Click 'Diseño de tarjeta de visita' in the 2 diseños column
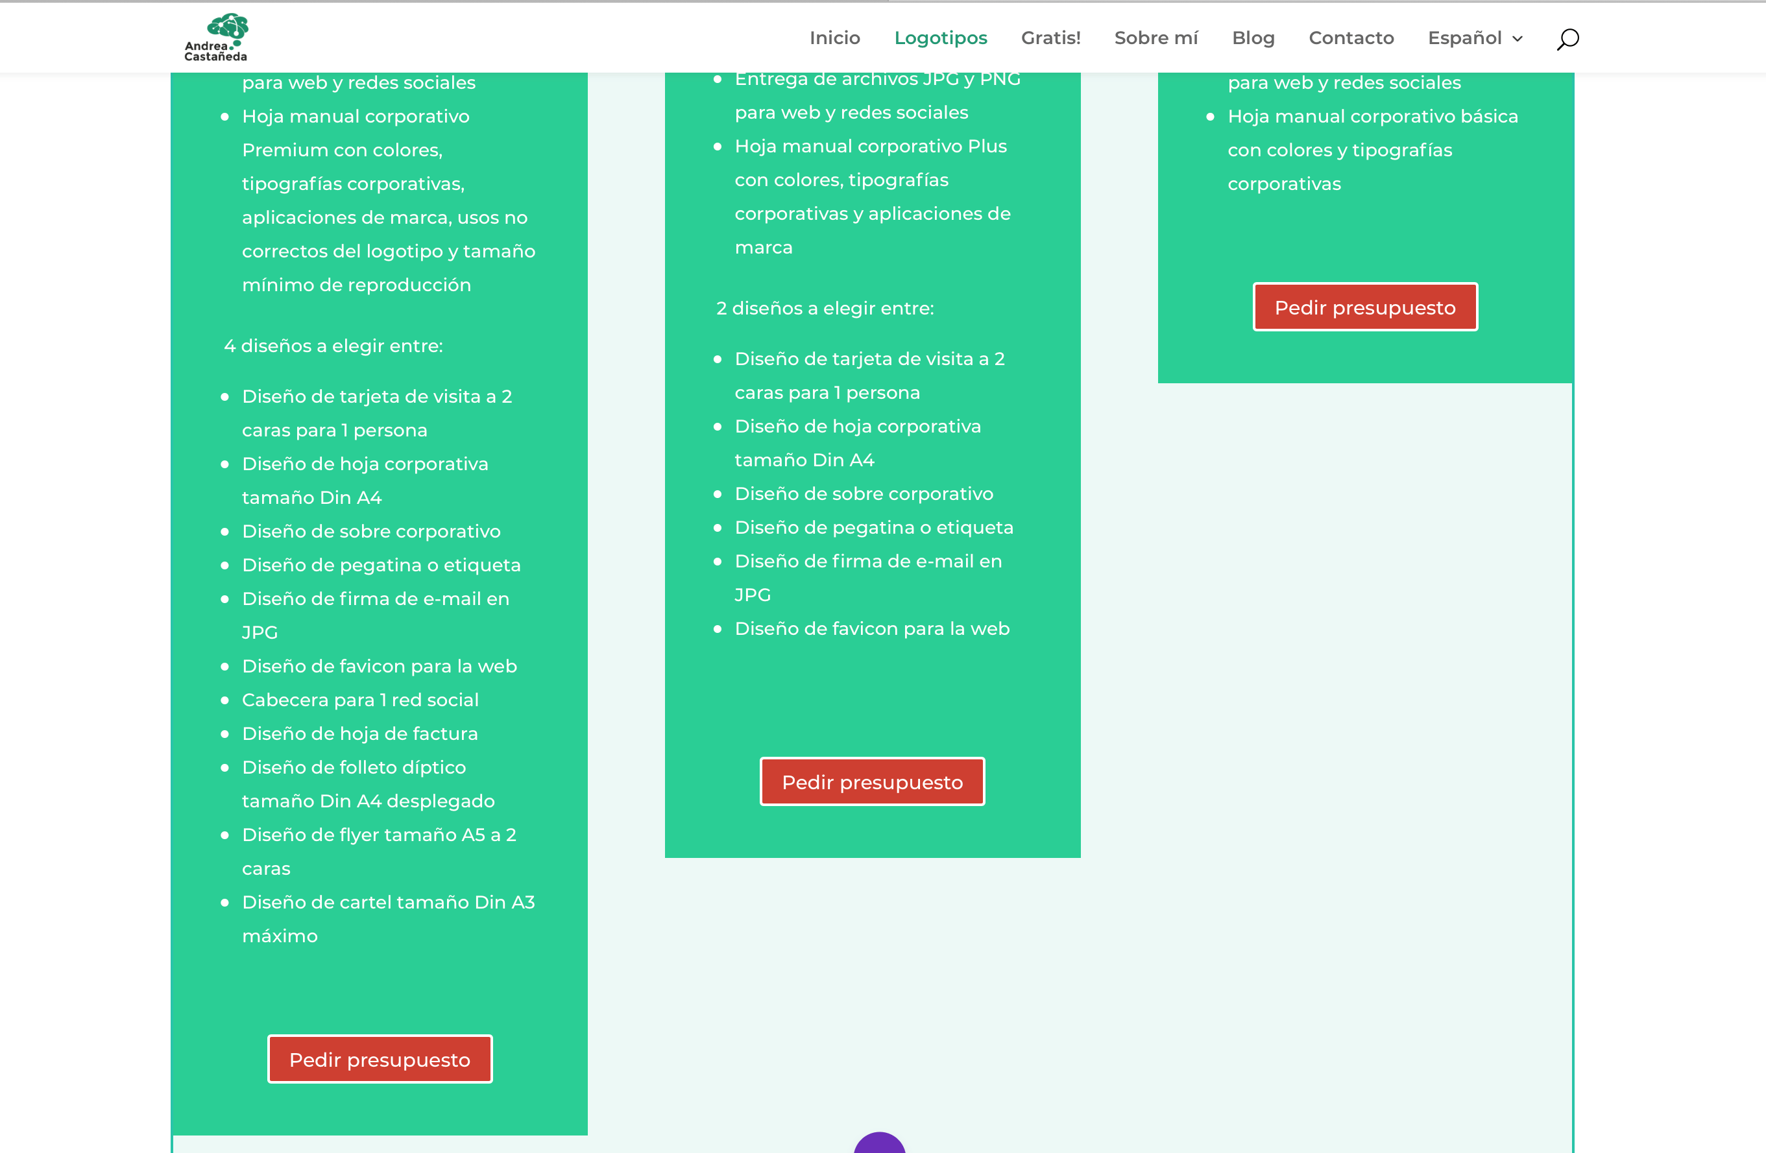Screen dimensions: 1766x1153 coord(869,375)
